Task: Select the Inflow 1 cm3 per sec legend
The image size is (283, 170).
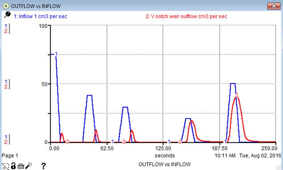Action: 40,16
